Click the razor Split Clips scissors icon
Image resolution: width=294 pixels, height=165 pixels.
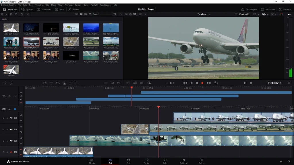9,109
